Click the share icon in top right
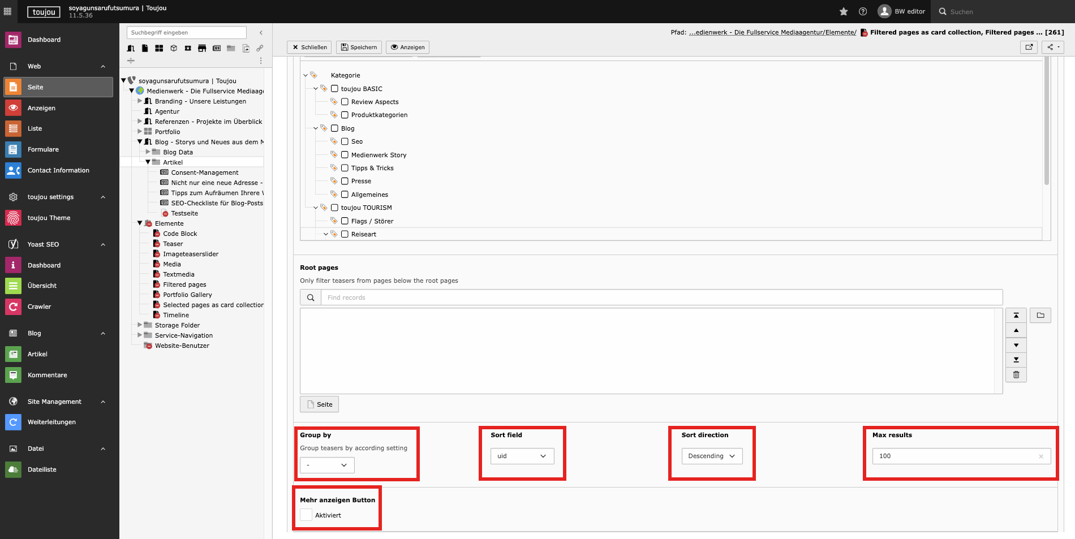This screenshot has width=1075, height=539. coord(1052,47)
